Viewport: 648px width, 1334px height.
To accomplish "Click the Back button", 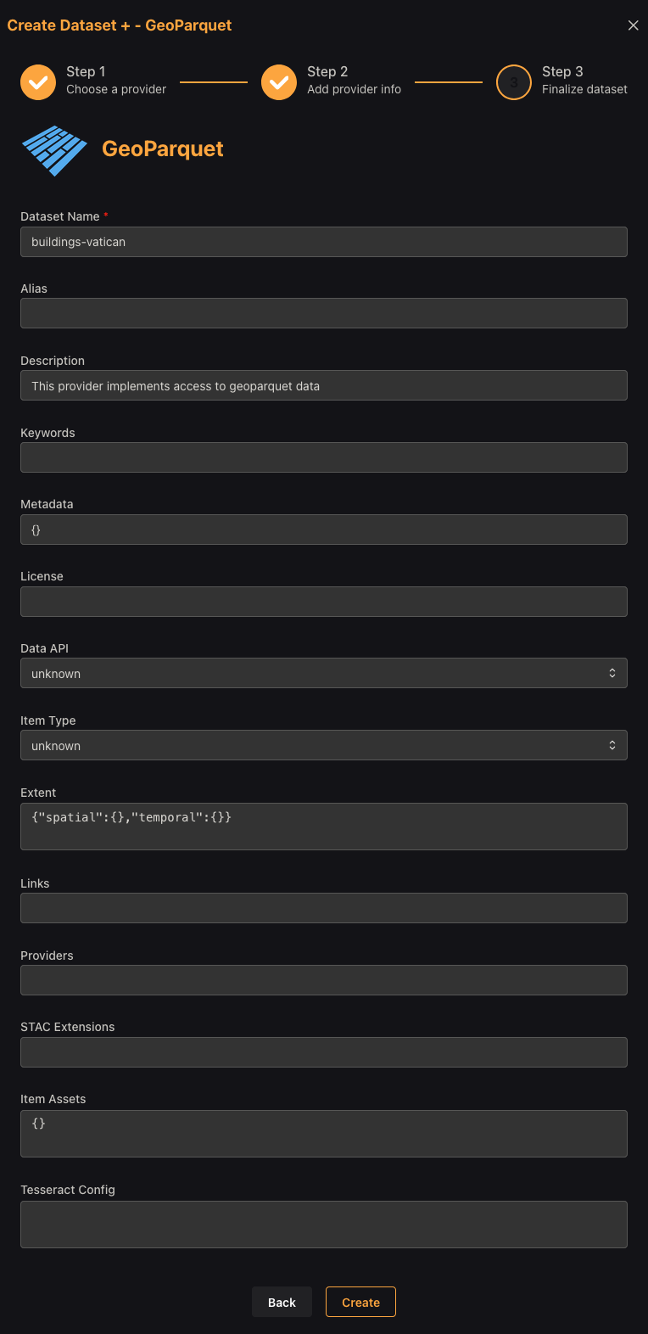I will pos(282,1302).
